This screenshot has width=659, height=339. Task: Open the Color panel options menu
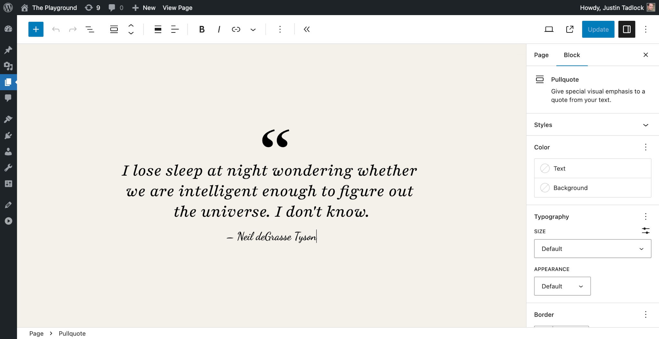(x=646, y=147)
